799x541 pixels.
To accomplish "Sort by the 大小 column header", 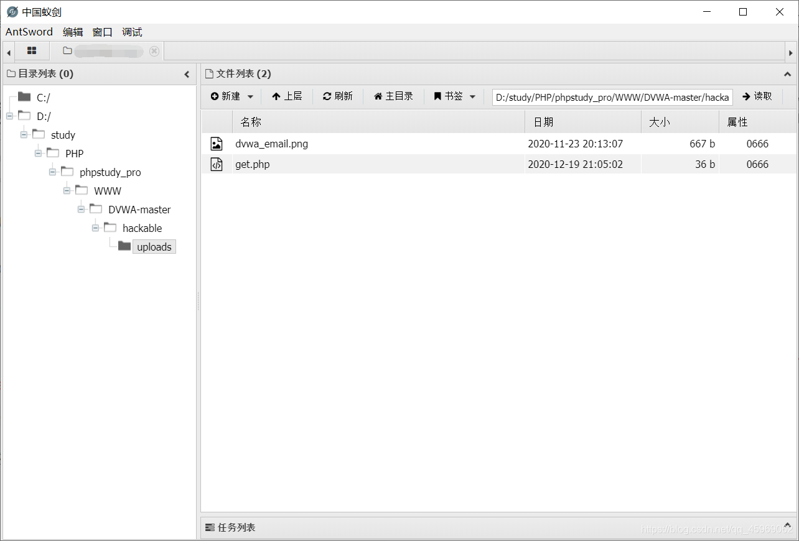I will pos(680,122).
